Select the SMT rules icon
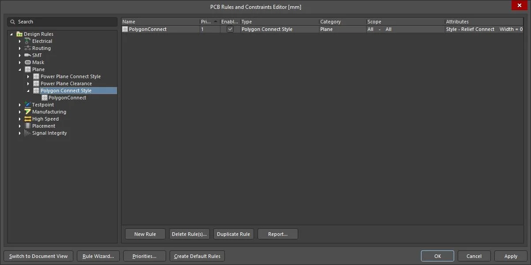531x265 pixels. pyautogui.click(x=27, y=55)
